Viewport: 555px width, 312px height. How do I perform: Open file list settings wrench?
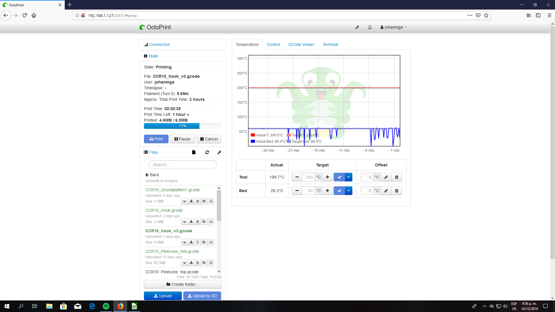pyautogui.click(x=219, y=152)
